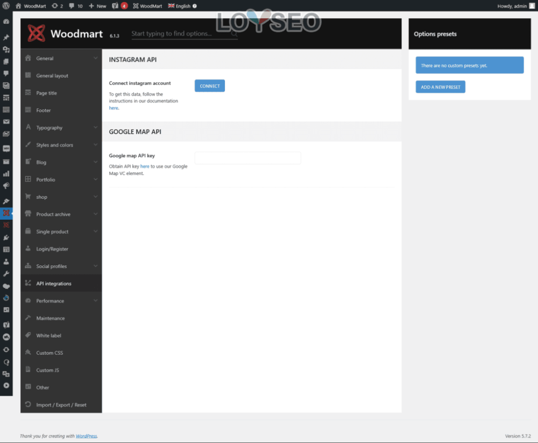Open Media library icon in admin sidebar
Screen dimensions: 538x443
[6, 49]
